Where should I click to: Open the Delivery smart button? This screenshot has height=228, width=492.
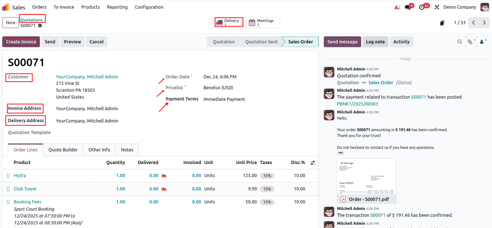point(229,22)
